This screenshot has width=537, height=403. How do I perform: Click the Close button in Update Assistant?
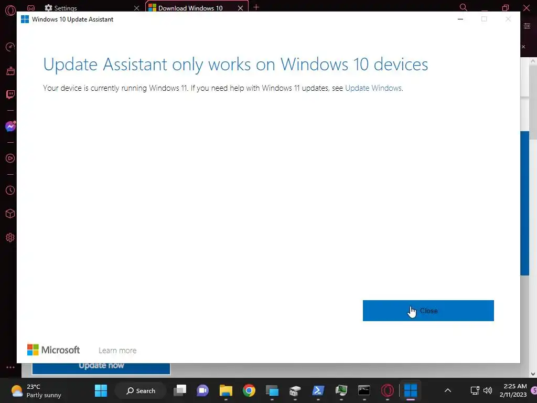click(428, 311)
